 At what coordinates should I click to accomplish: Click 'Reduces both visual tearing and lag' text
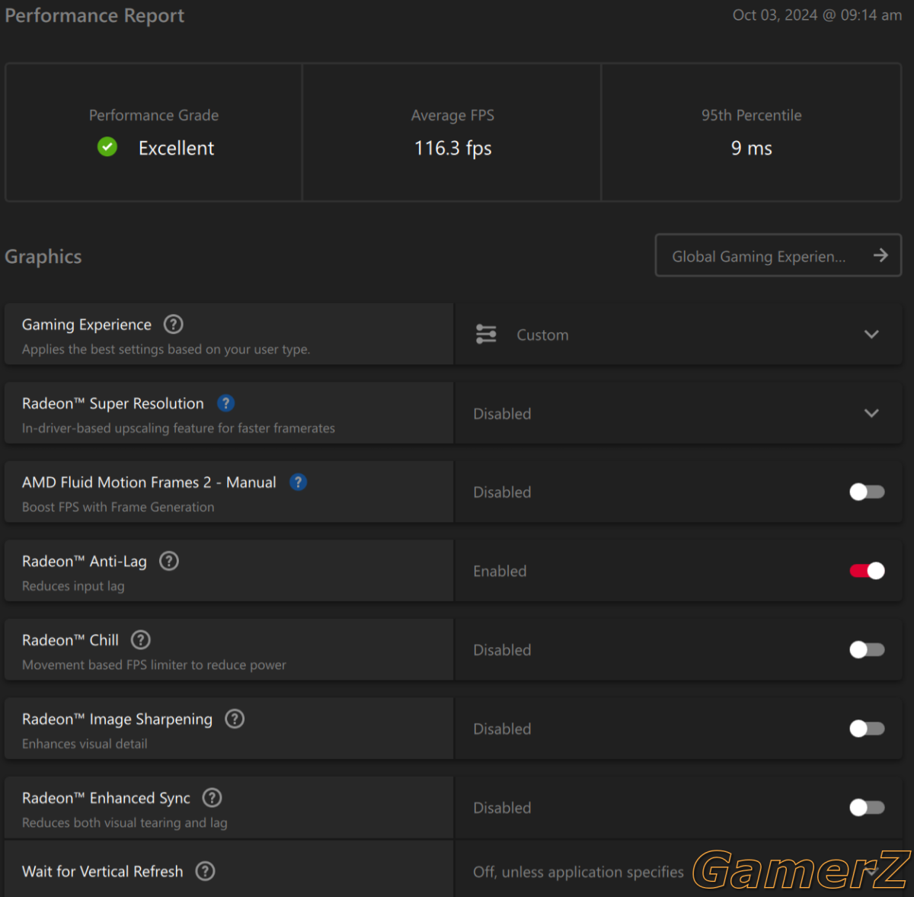125,823
